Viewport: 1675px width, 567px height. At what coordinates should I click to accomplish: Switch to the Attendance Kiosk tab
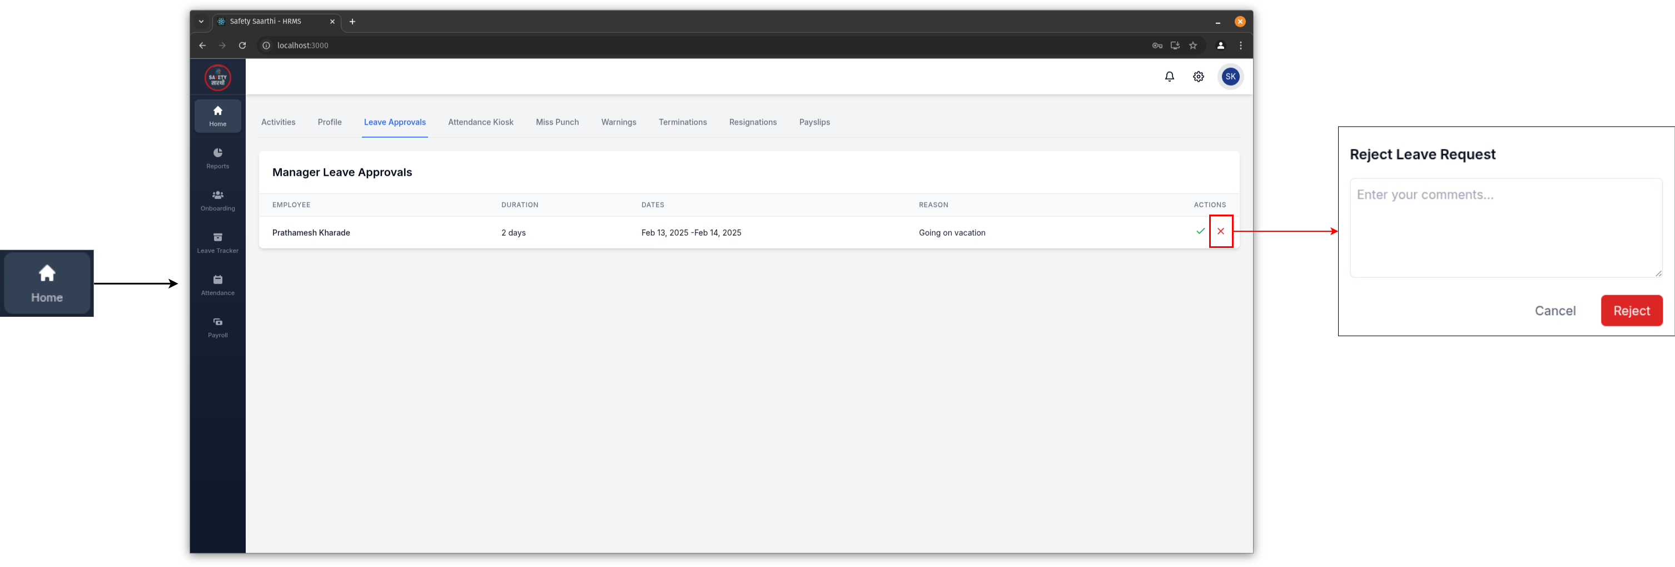[x=480, y=122]
